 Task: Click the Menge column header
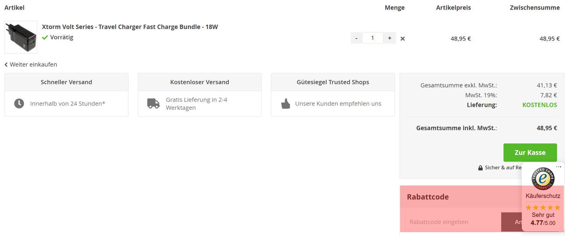point(395,8)
